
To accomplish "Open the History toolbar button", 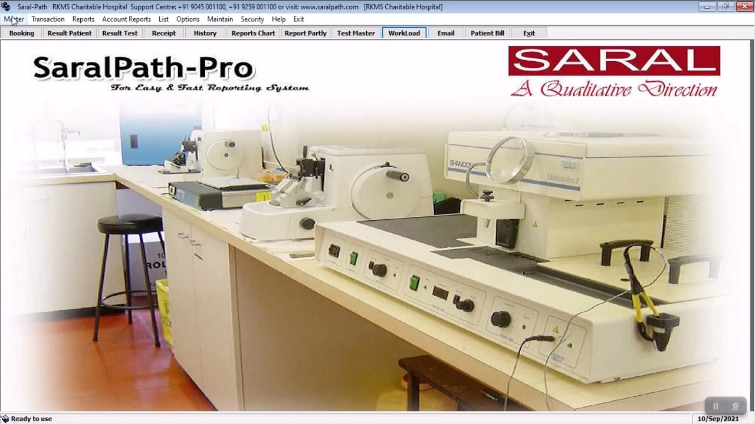I will click(x=205, y=33).
